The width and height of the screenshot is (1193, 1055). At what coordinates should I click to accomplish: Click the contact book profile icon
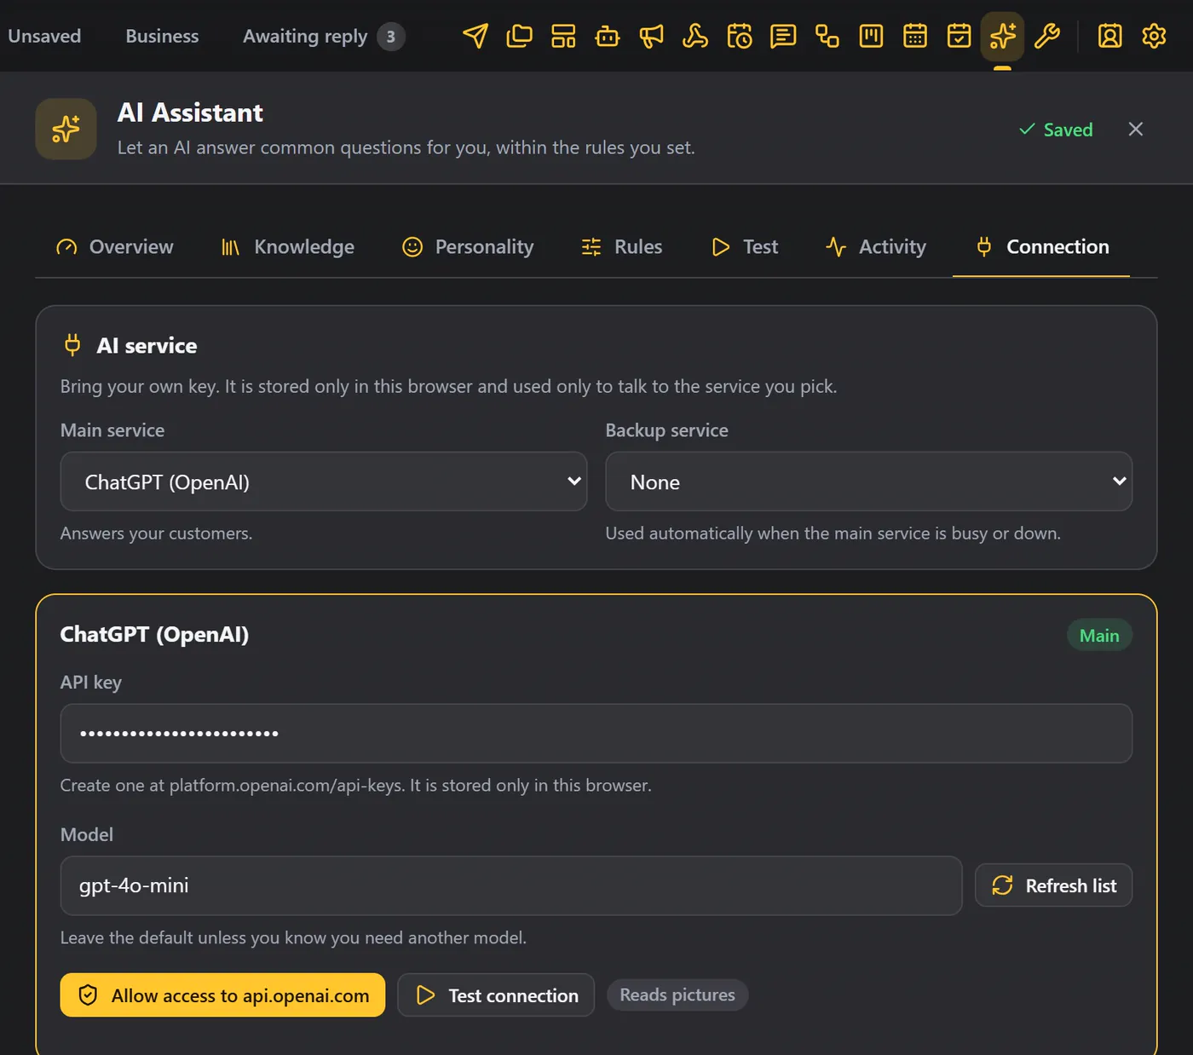1109,36
